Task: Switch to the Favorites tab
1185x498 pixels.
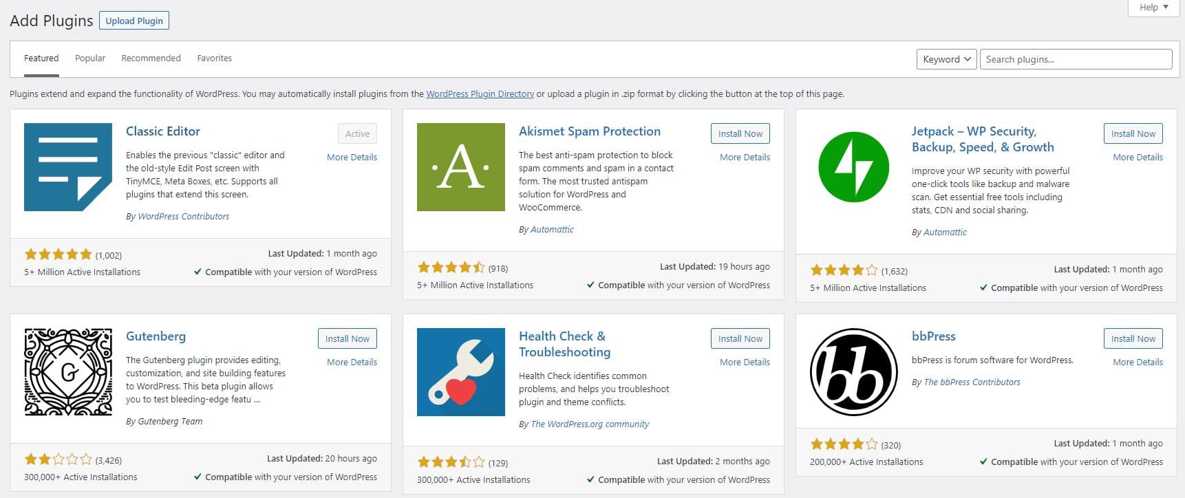Action: [214, 58]
